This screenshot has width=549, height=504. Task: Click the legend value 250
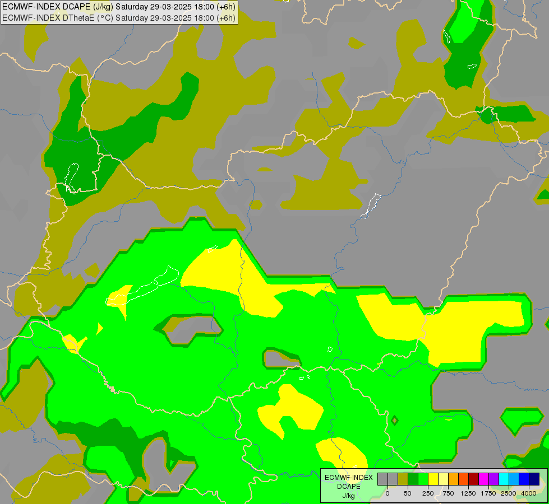428,493
